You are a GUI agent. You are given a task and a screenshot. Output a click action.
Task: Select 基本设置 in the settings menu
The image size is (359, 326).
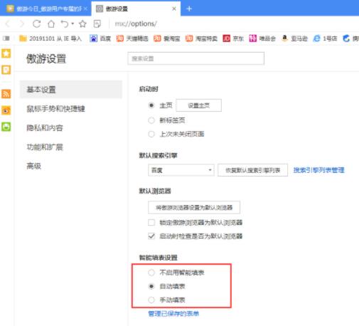[71, 90]
